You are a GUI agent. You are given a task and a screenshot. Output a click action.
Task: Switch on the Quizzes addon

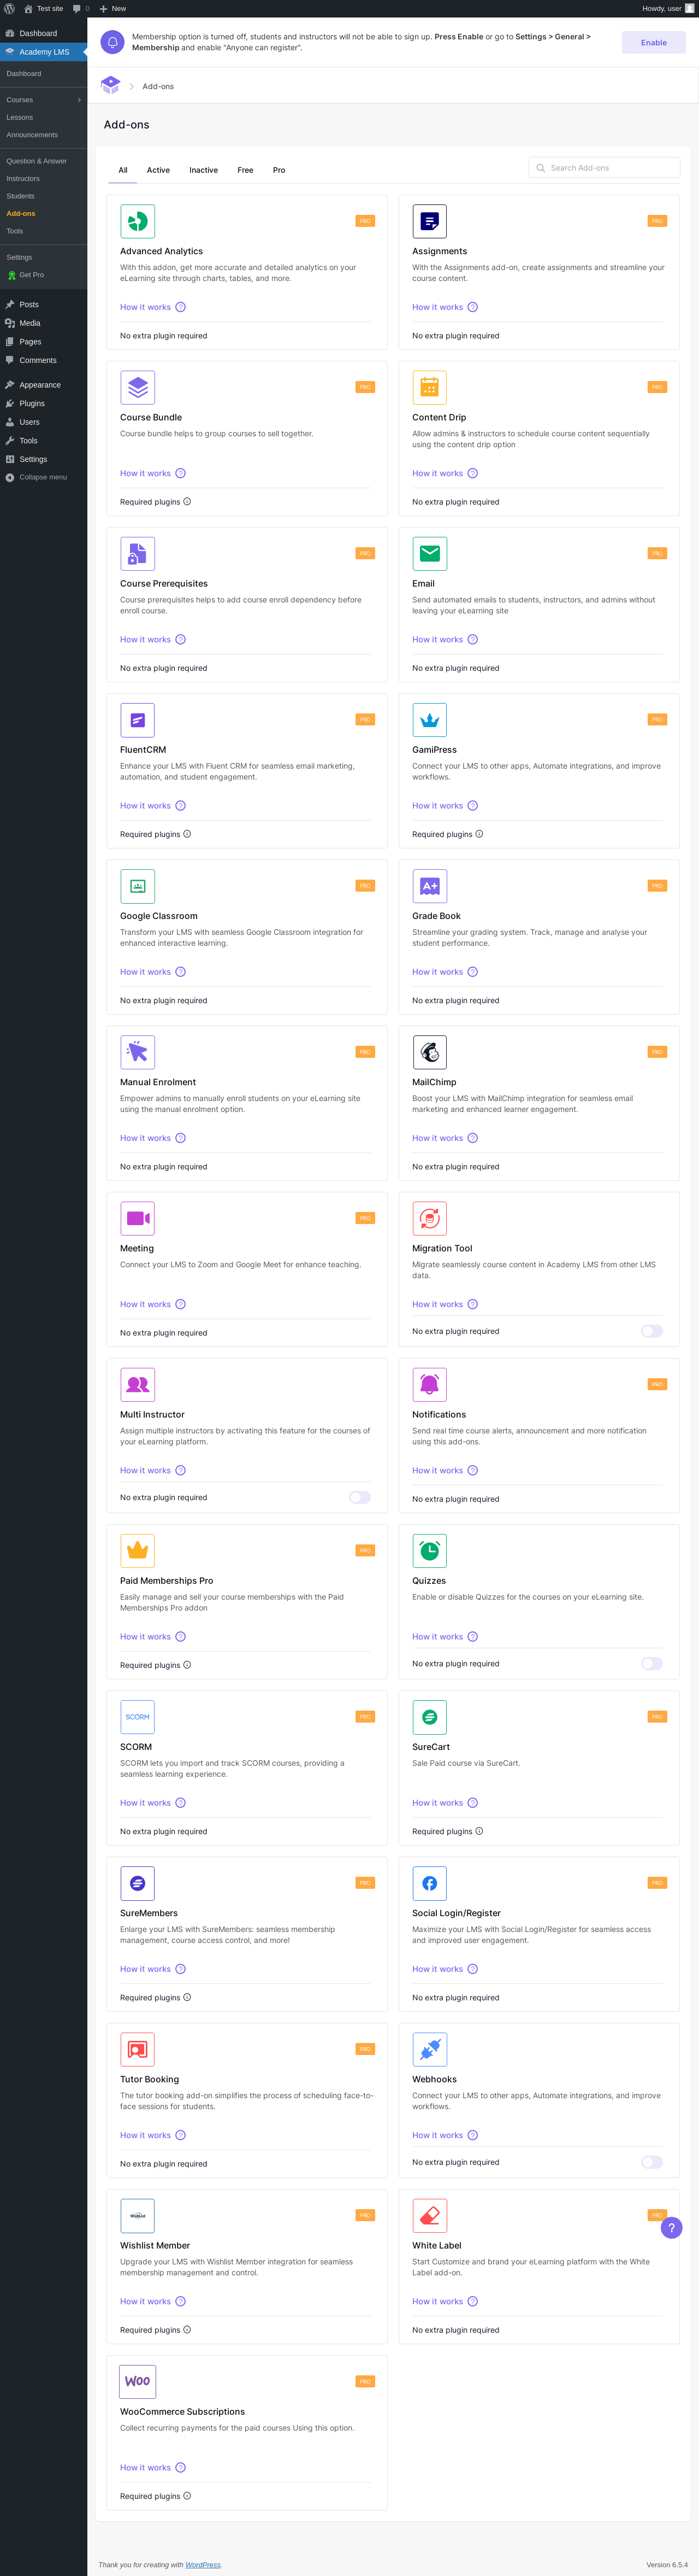pos(652,1663)
